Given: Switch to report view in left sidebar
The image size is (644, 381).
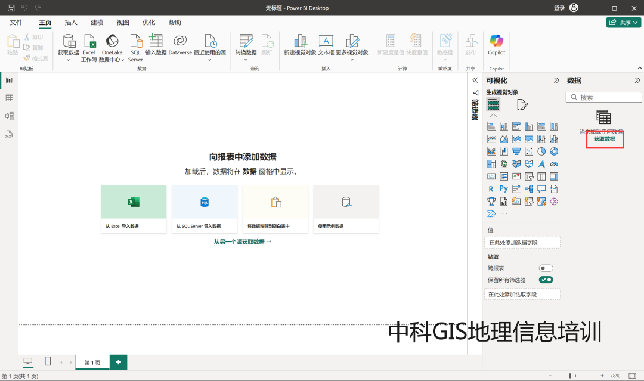Looking at the screenshot, I should (x=9, y=80).
